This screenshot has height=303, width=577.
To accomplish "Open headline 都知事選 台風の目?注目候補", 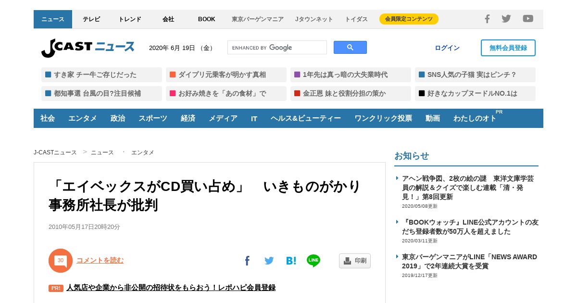I will click(101, 93).
